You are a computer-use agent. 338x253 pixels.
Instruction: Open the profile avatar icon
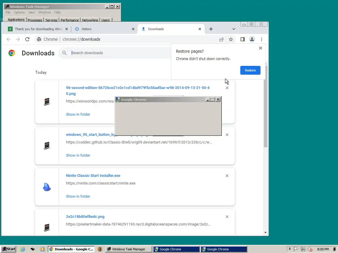[252, 39]
